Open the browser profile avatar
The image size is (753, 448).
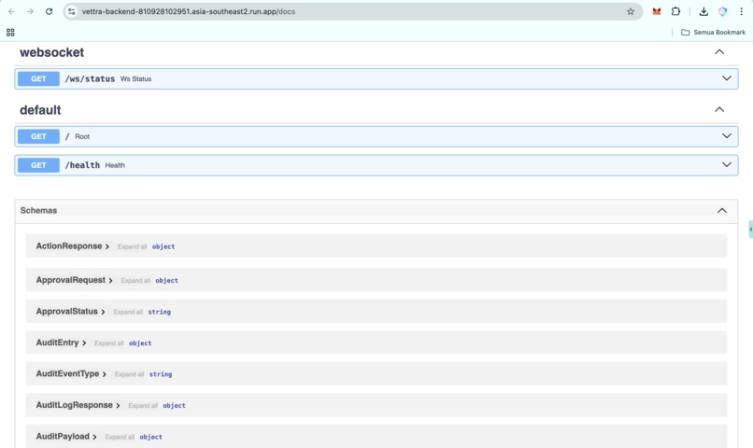722,11
